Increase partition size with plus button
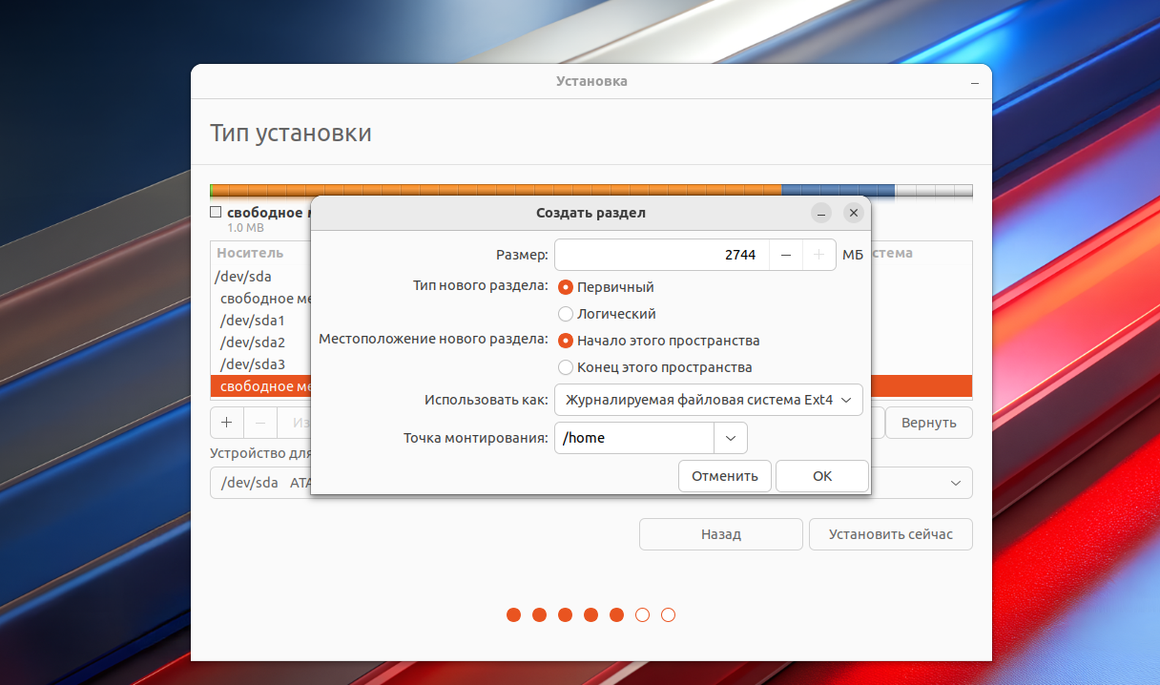1160x685 pixels. click(818, 255)
